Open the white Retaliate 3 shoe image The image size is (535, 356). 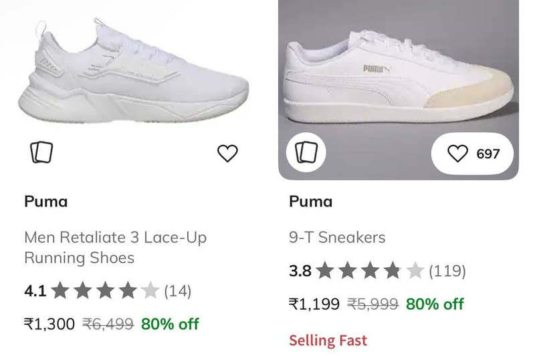(133, 71)
